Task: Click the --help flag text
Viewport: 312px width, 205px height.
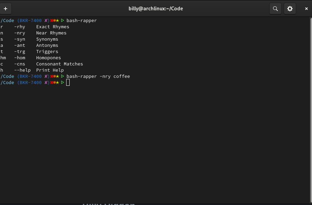Action: pos(22,70)
